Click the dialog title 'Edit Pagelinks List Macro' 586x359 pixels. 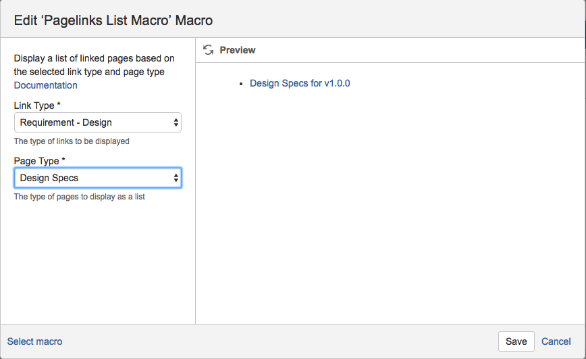coord(113,20)
